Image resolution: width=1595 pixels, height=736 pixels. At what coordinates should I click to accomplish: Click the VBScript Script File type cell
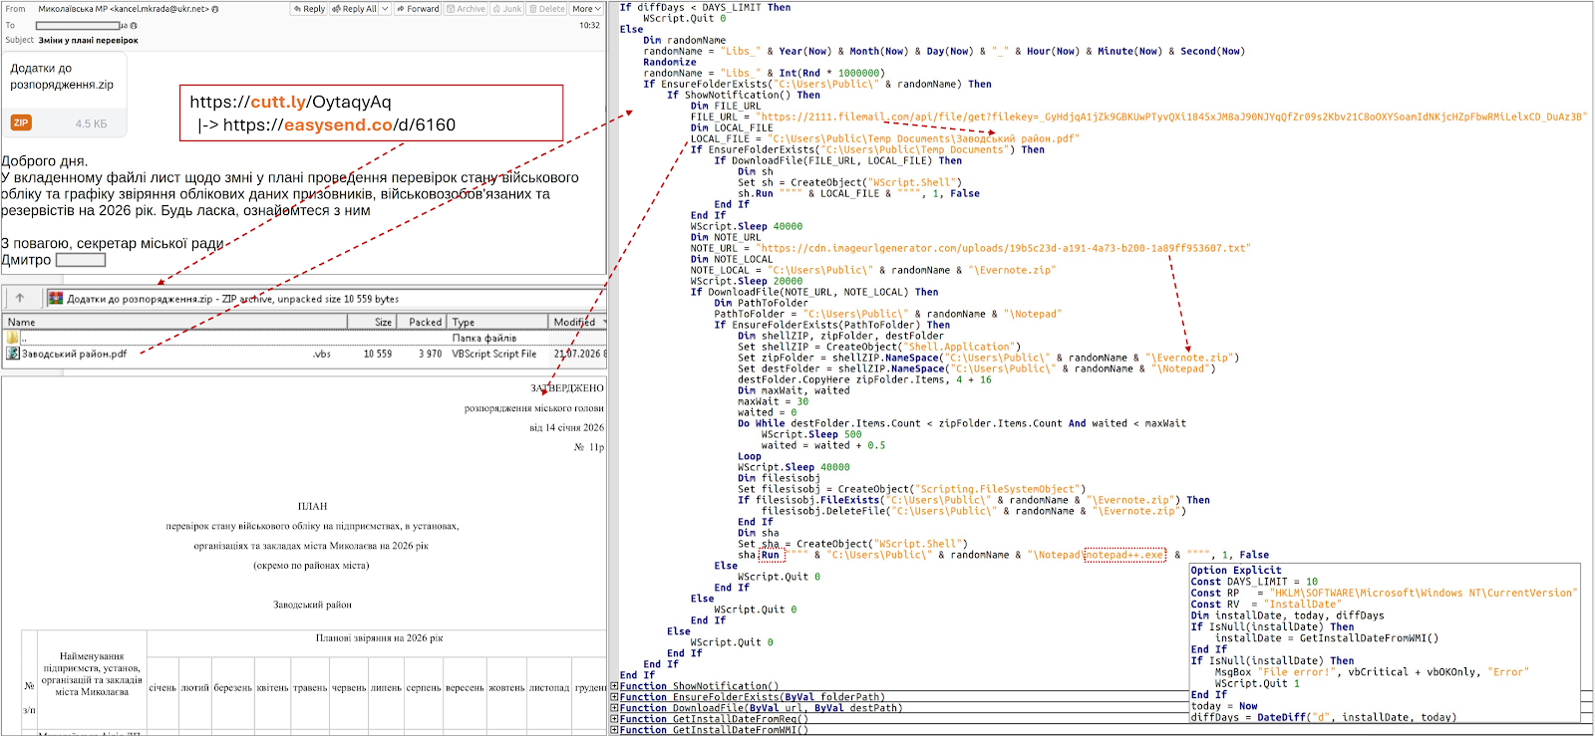493,354
